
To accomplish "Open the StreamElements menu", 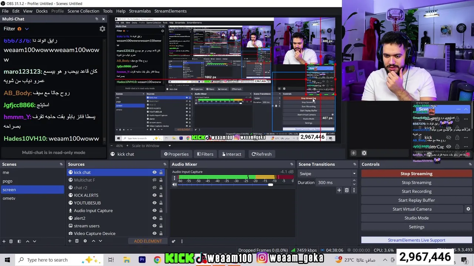I will pos(170,11).
